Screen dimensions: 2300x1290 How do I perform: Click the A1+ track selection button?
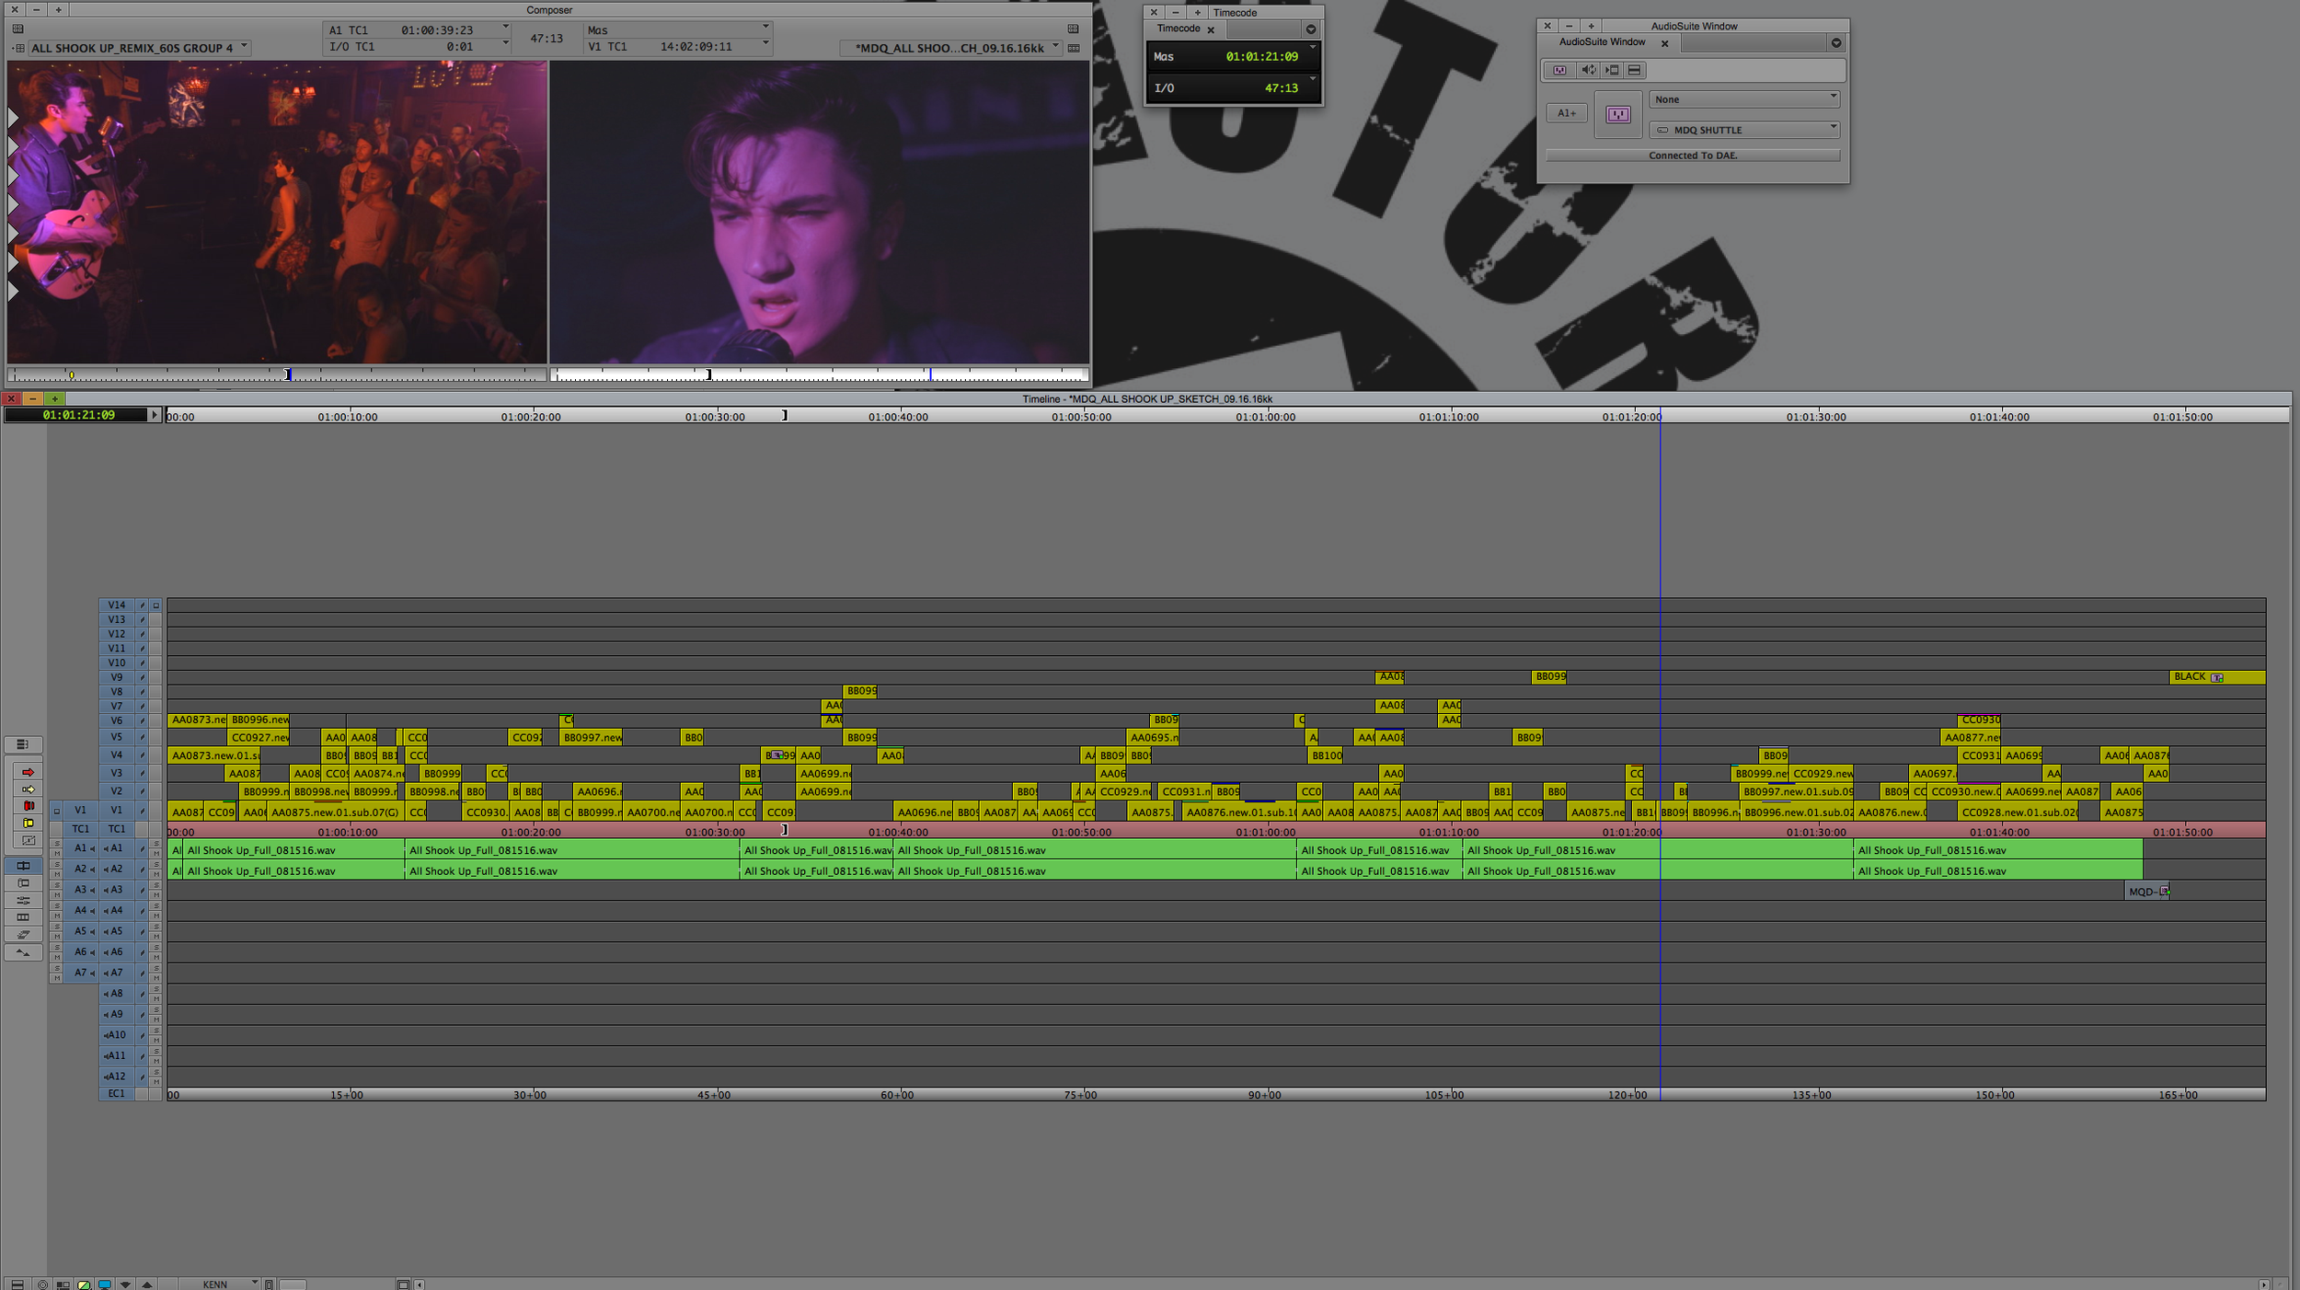tap(1567, 113)
